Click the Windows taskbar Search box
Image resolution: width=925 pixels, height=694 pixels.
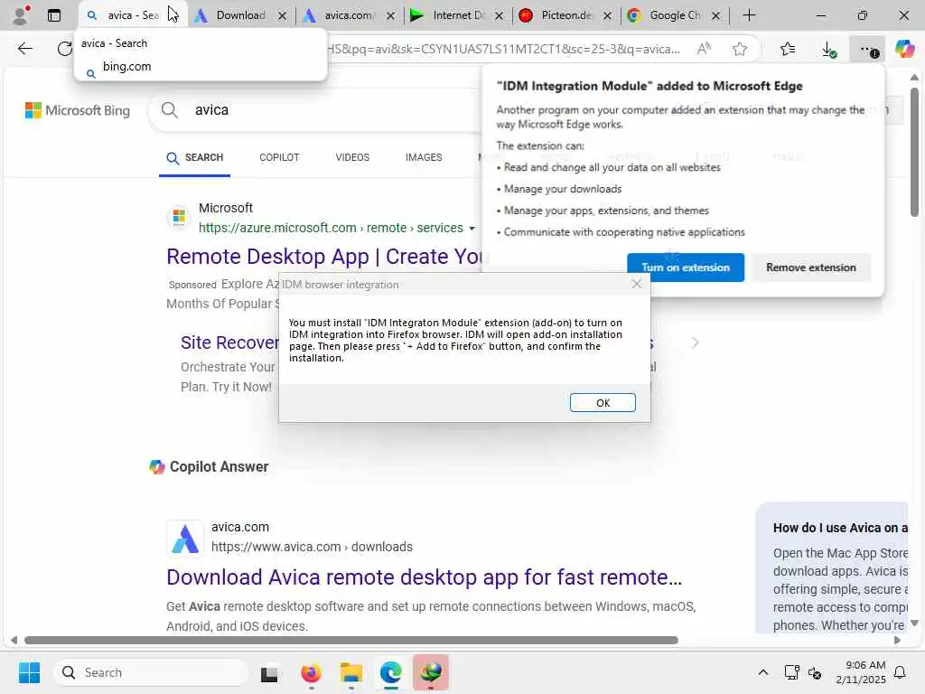pos(151,672)
